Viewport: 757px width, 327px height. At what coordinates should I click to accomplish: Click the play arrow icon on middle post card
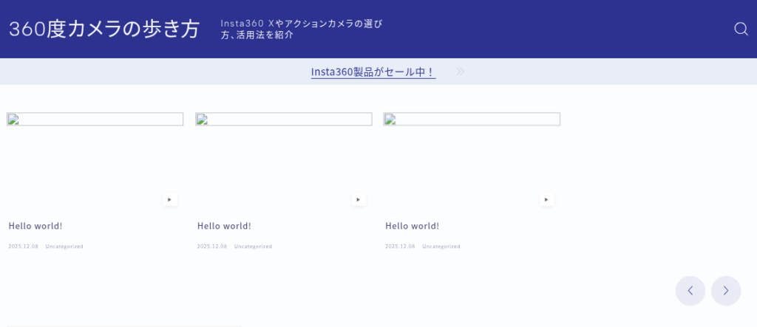359,199
